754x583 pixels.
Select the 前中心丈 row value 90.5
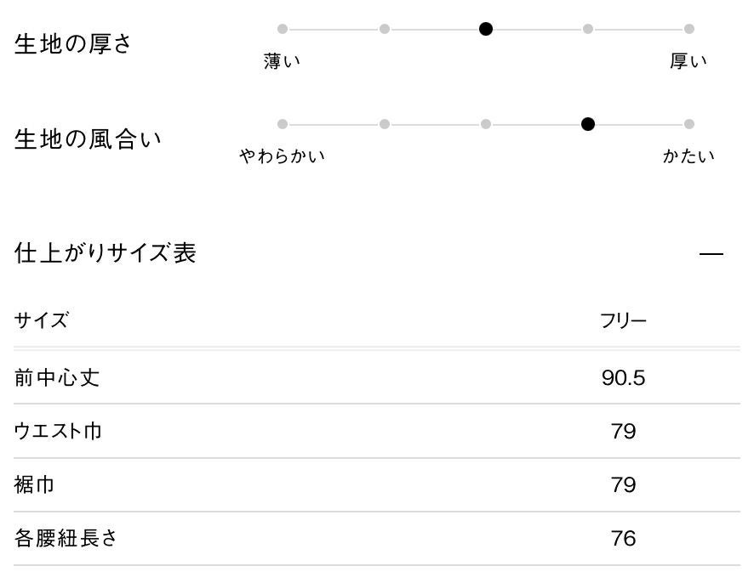pos(623,377)
